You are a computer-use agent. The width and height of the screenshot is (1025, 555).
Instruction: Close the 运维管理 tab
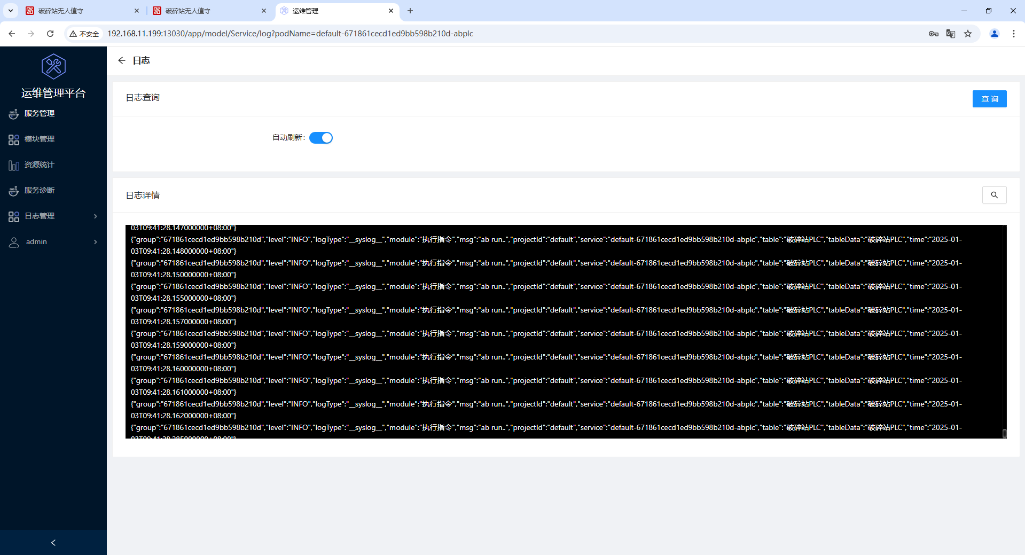point(391,11)
